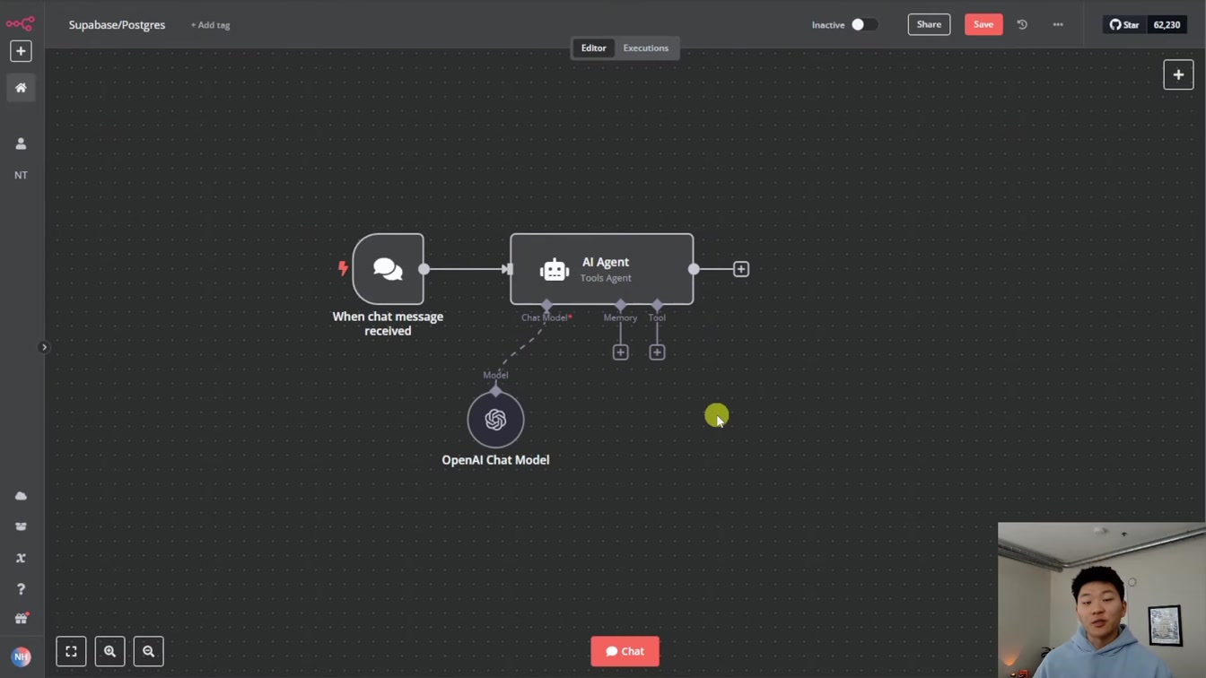Image resolution: width=1206 pixels, height=678 pixels.
Task: Open the cloud icon in the sidebar
Action: (21, 496)
